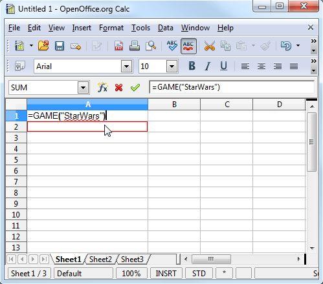Toggle Bold formatting
Image resolution: width=323 pixels, height=284 pixels.
click(192, 66)
